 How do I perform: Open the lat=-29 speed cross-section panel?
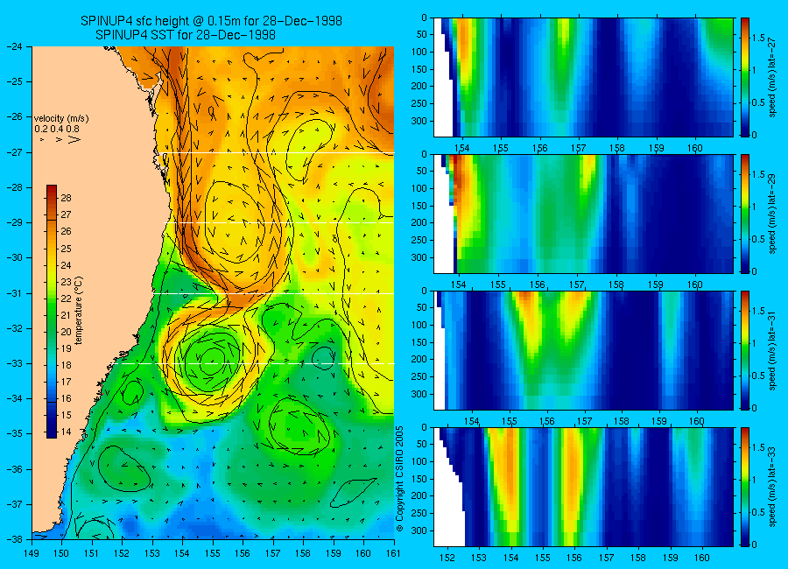tap(583, 214)
